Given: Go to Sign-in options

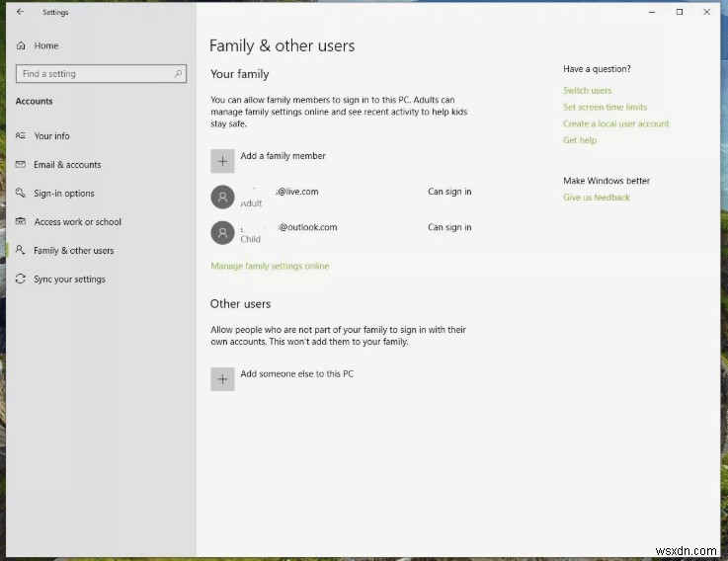Looking at the screenshot, I should [64, 194].
